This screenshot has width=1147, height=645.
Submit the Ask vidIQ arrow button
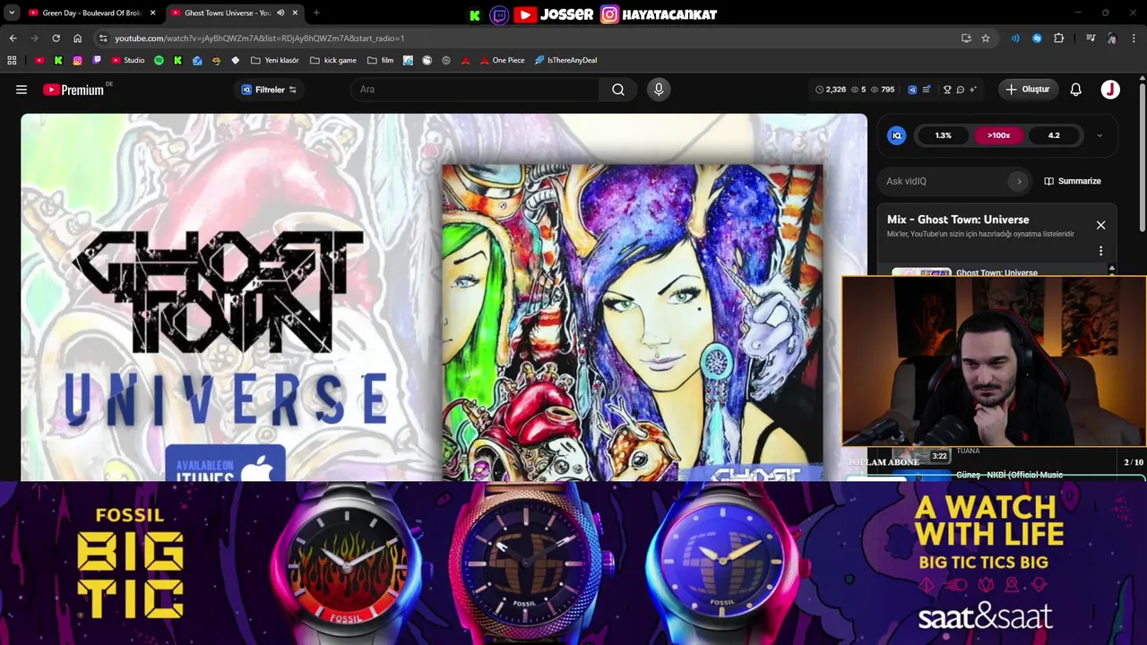tap(1019, 181)
